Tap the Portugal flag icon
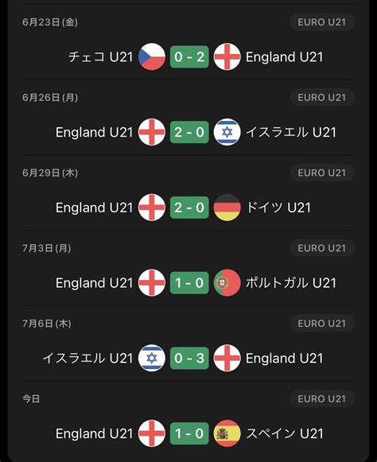Image resolution: width=377 pixels, height=462 pixels. (x=227, y=283)
